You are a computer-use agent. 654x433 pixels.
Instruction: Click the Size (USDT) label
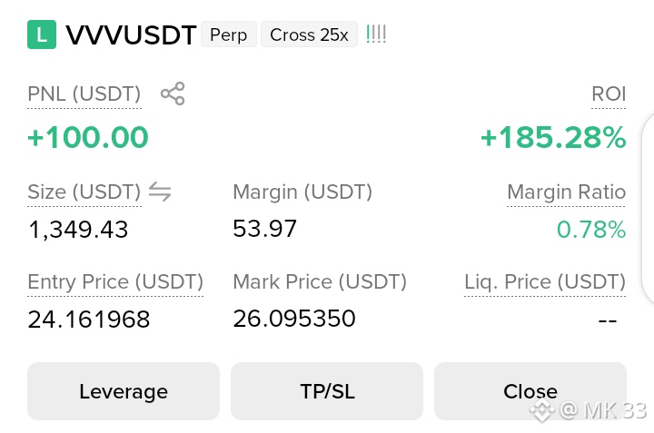pyautogui.click(x=84, y=192)
